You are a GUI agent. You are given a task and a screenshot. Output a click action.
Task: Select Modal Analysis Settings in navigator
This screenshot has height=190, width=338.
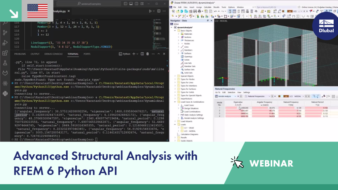point(194,118)
